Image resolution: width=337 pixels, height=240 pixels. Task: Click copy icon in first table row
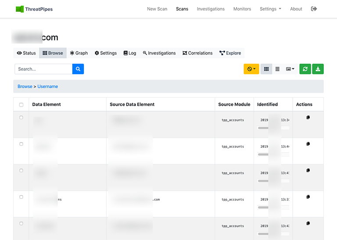308,118
